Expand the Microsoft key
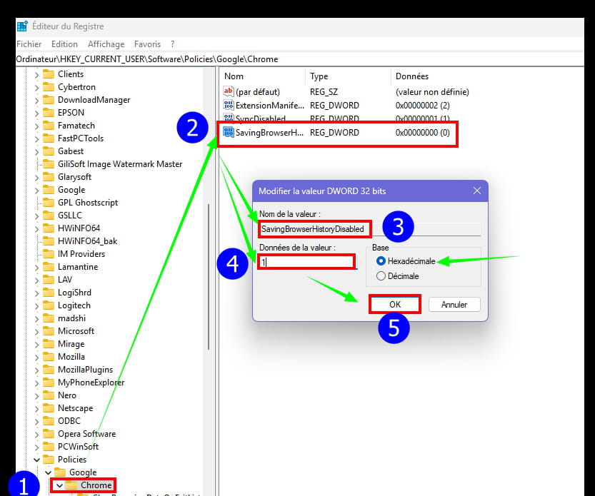The width and height of the screenshot is (595, 496). 36,332
